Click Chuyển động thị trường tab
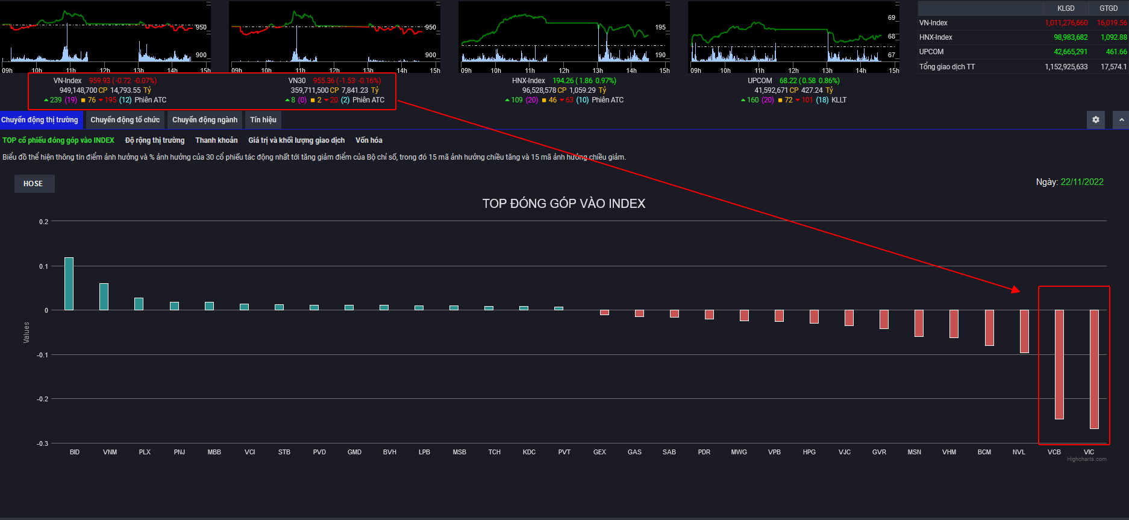Screen dimensions: 1129x520 40,120
